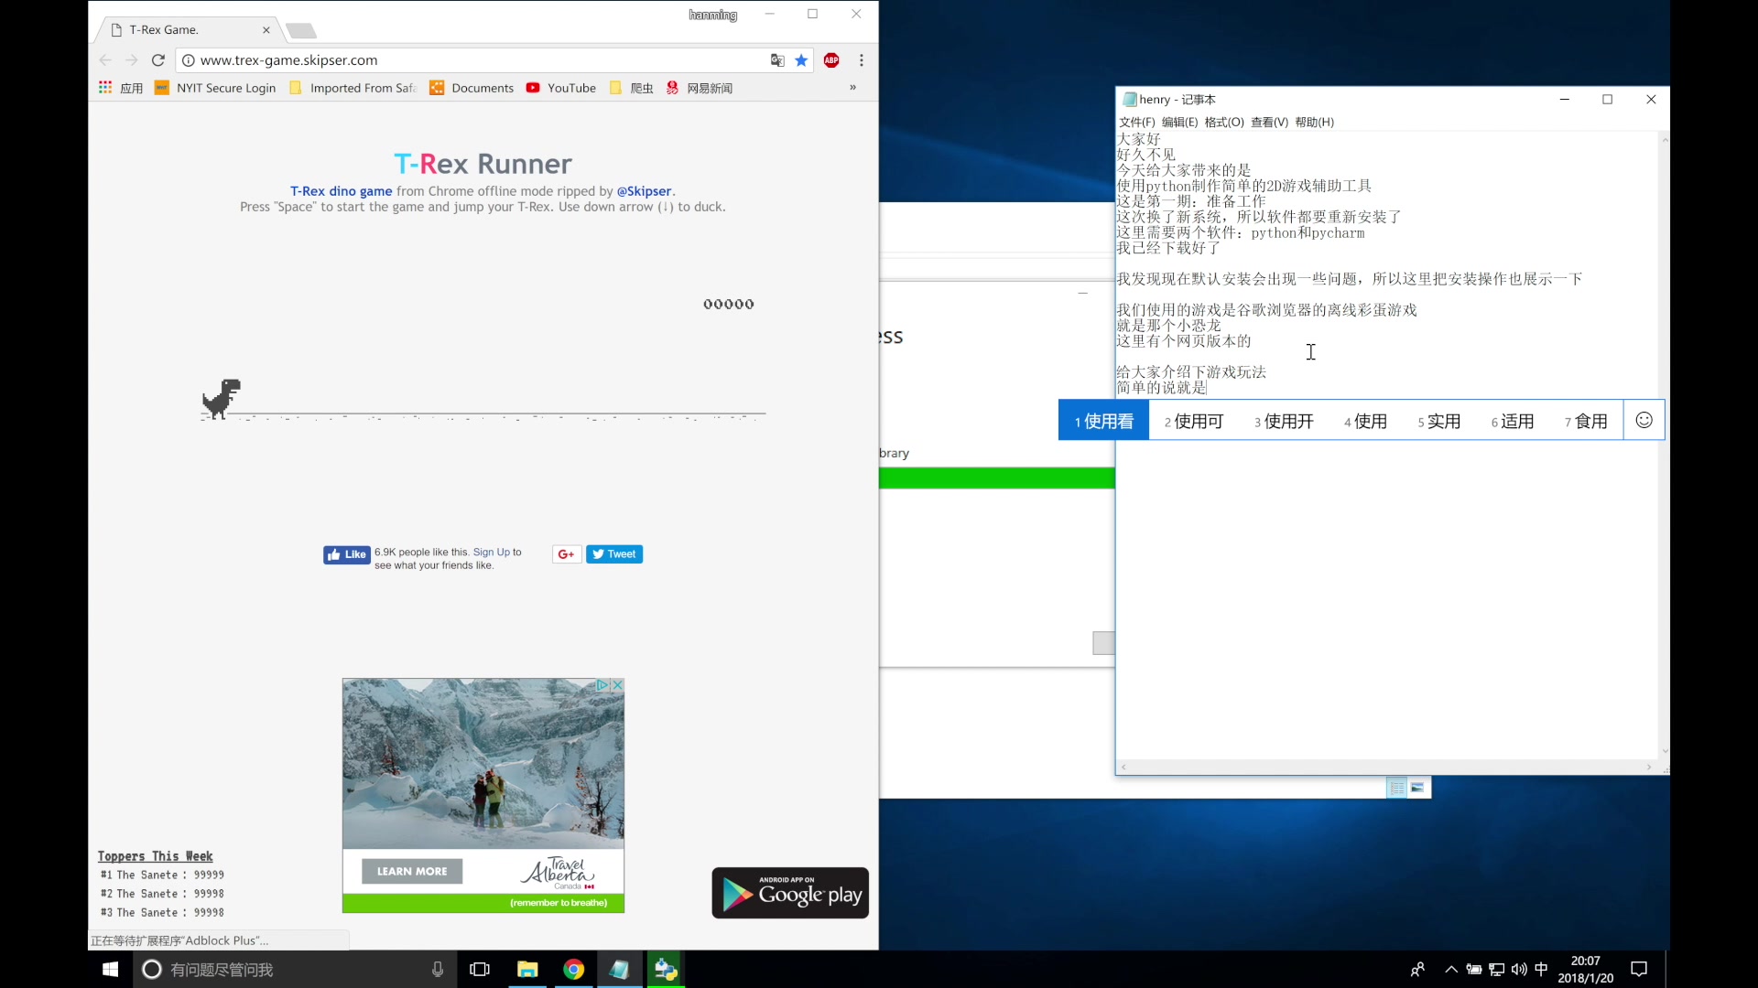Click the Facebook Like button
Image resolution: width=1758 pixels, height=988 pixels.
click(346, 554)
